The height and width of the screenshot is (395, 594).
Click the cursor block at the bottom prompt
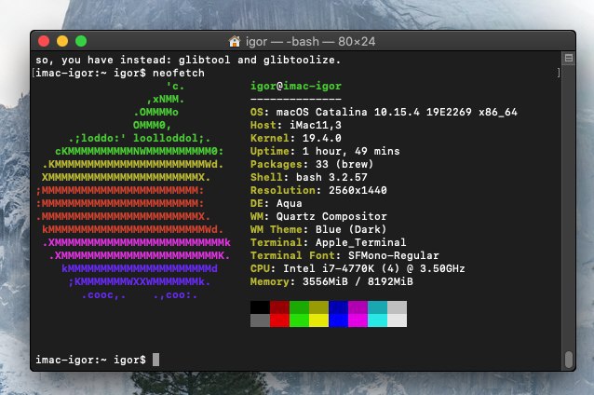tap(155, 360)
